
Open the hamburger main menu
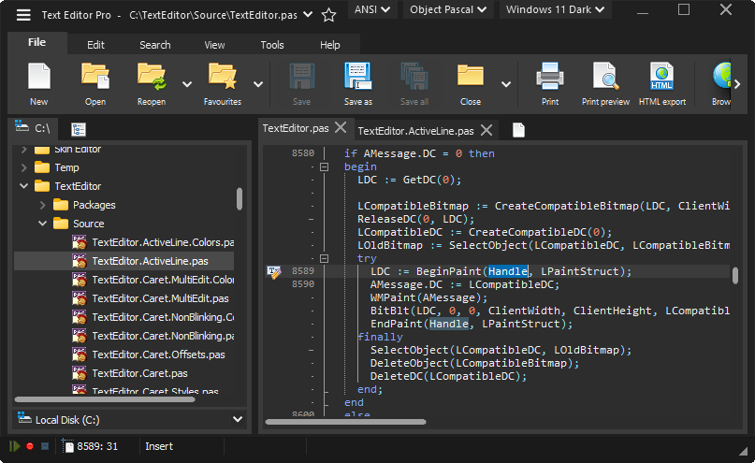pyautogui.click(x=23, y=15)
